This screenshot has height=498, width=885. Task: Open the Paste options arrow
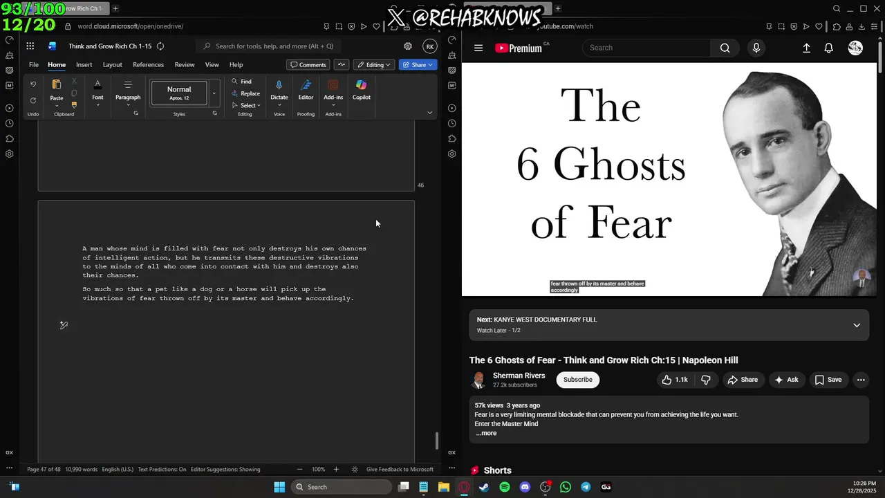pyautogui.click(x=57, y=106)
